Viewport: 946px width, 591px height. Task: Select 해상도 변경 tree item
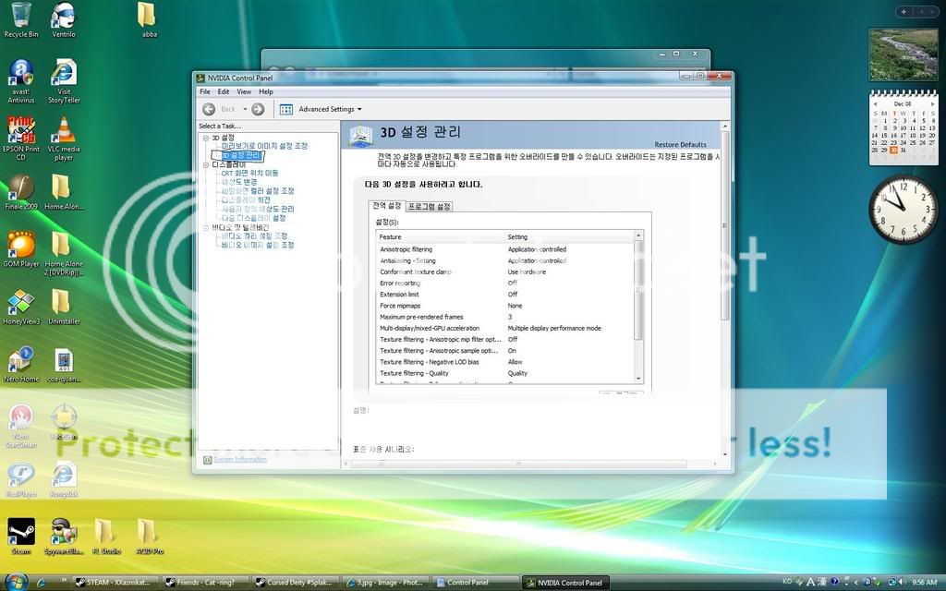(x=239, y=182)
